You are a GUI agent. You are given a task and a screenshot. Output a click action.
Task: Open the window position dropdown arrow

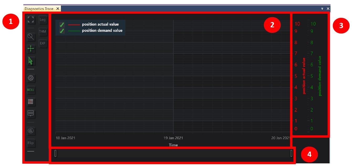click(x=322, y=9)
